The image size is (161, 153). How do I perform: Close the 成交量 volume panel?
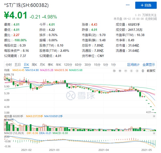pyautogui.click(x=154, y=116)
